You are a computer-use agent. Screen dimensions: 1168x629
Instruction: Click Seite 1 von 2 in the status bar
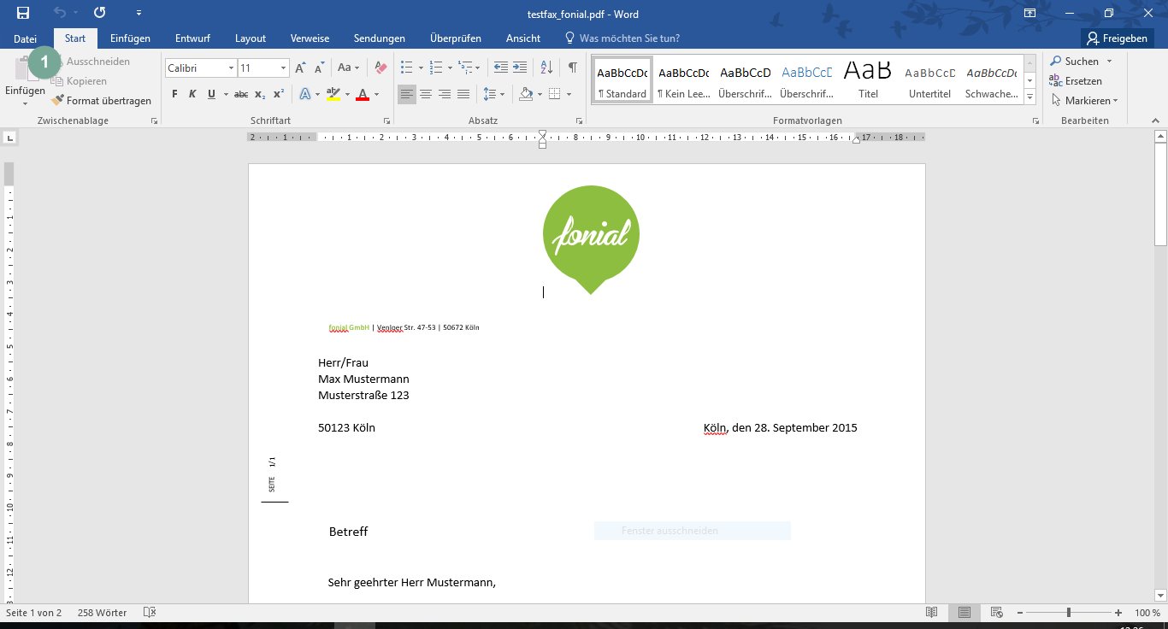(34, 613)
